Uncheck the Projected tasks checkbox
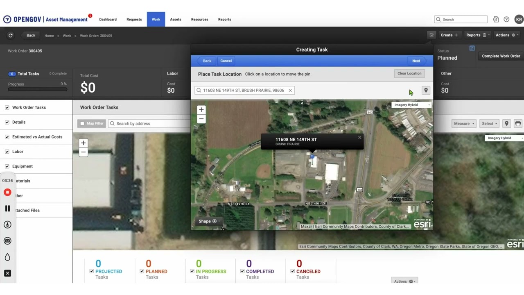The width and height of the screenshot is (524, 295). (92, 271)
